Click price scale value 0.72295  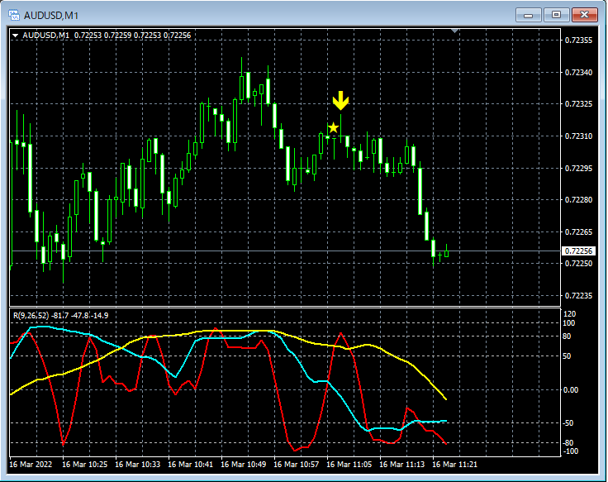click(578, 169)
